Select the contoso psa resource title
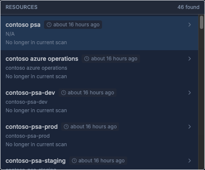Image resolution: width=205 pixels, height=170 pixels. [x=23, y=25]
